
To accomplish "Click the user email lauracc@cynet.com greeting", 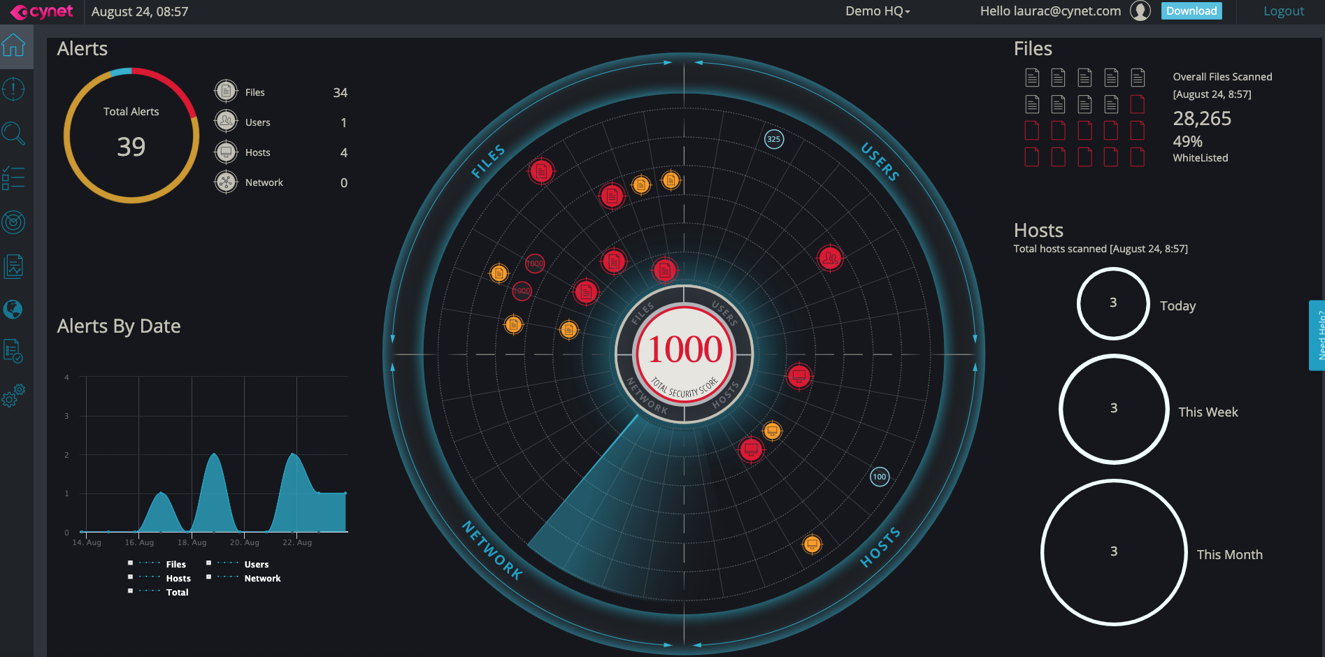I will (x=1050, y=11).
